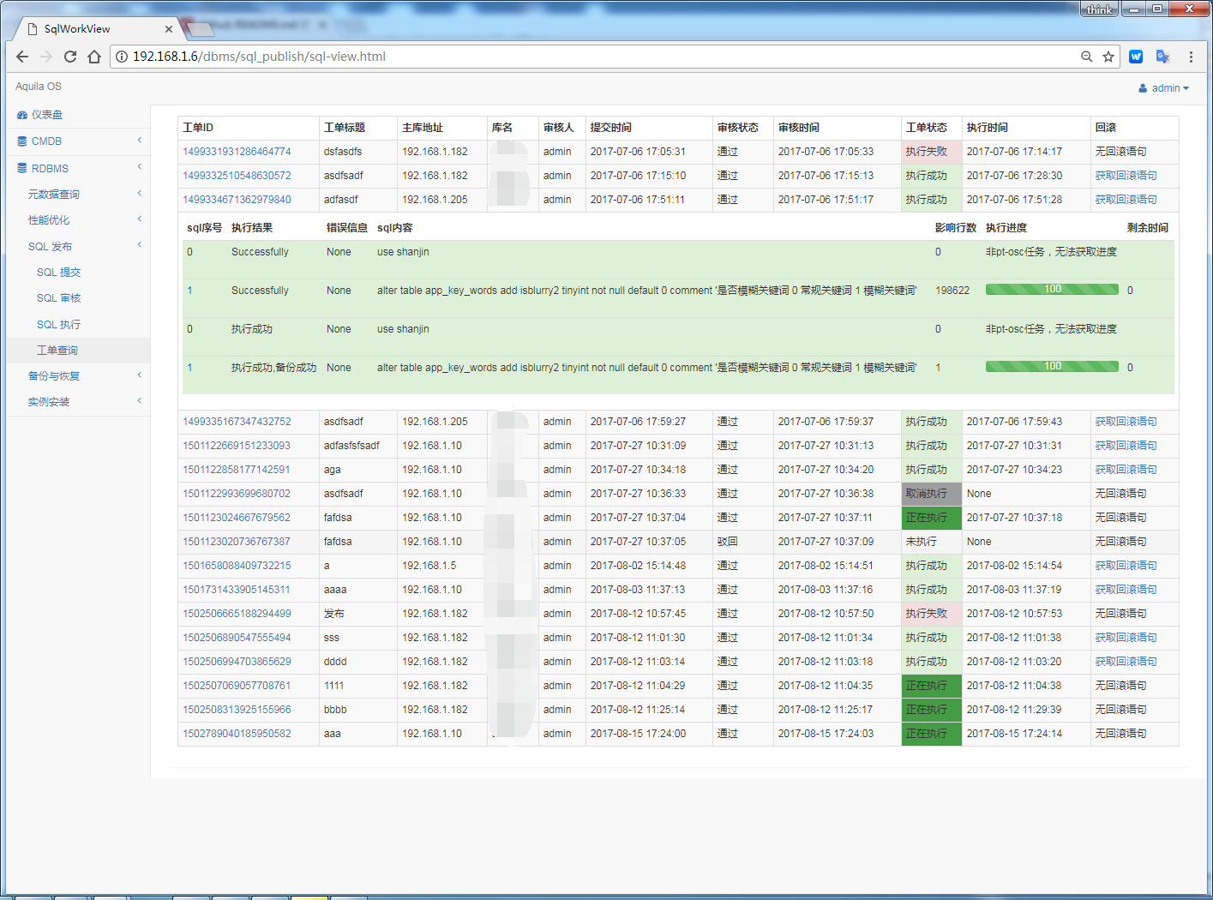Click 获取回滚语句 for the 17:28:30 row
This screenshot has width=1213, height=900.
1126,176
